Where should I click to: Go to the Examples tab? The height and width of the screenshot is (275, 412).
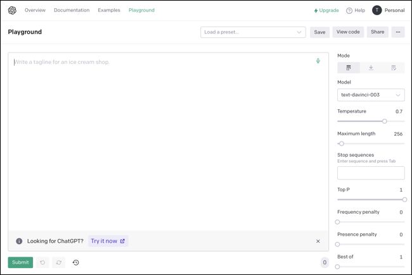[x=109, y=10]
